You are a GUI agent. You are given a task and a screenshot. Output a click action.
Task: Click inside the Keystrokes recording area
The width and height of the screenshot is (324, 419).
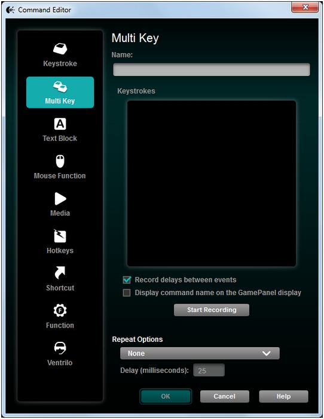212,184
